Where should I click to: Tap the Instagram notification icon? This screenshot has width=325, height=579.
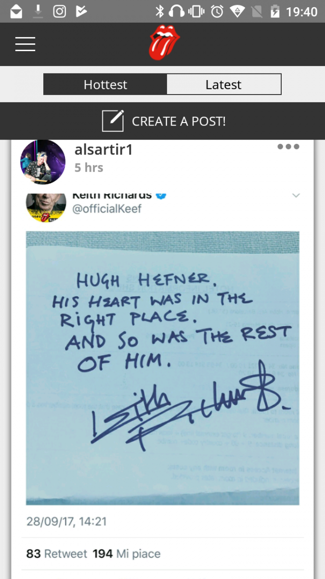click(x=59, y=11)
